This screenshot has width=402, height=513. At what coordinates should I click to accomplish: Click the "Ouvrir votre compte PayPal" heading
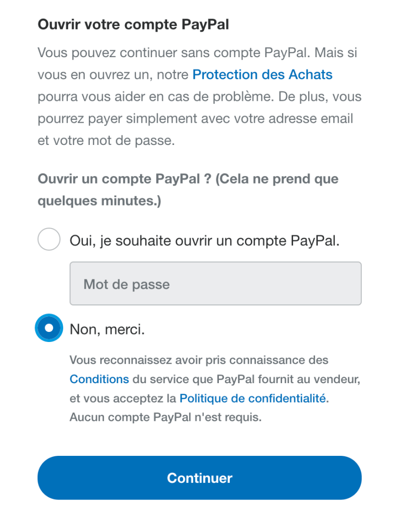pos(133,25)
